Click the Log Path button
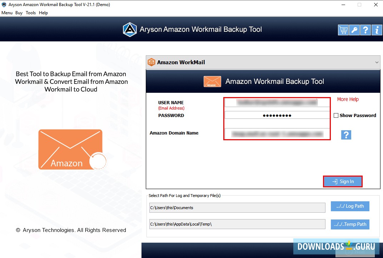The height and width of the screenshot is (258, 383). point(350,206)
